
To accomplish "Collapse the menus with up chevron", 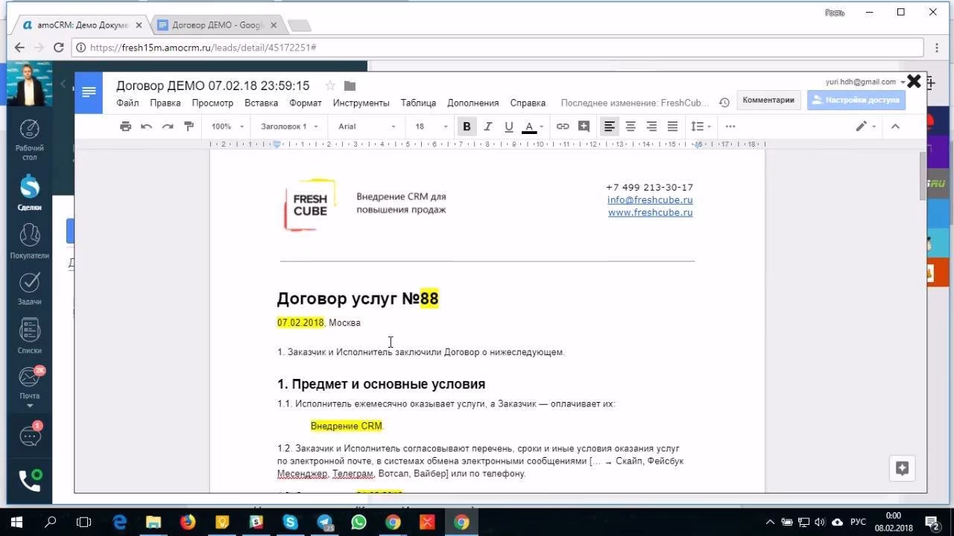I will (895, 127).
